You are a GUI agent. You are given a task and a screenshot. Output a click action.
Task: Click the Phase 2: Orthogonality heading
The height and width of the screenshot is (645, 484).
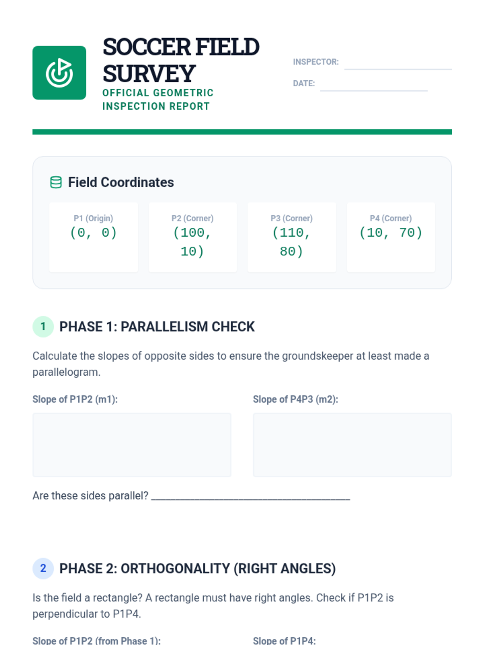(197, 568)
